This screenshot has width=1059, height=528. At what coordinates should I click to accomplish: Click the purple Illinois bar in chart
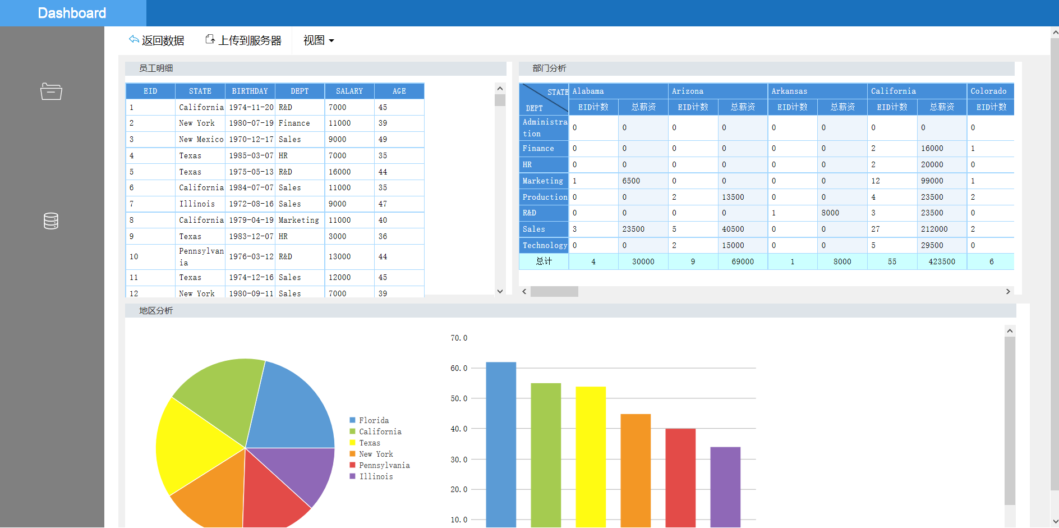point(725,487)
